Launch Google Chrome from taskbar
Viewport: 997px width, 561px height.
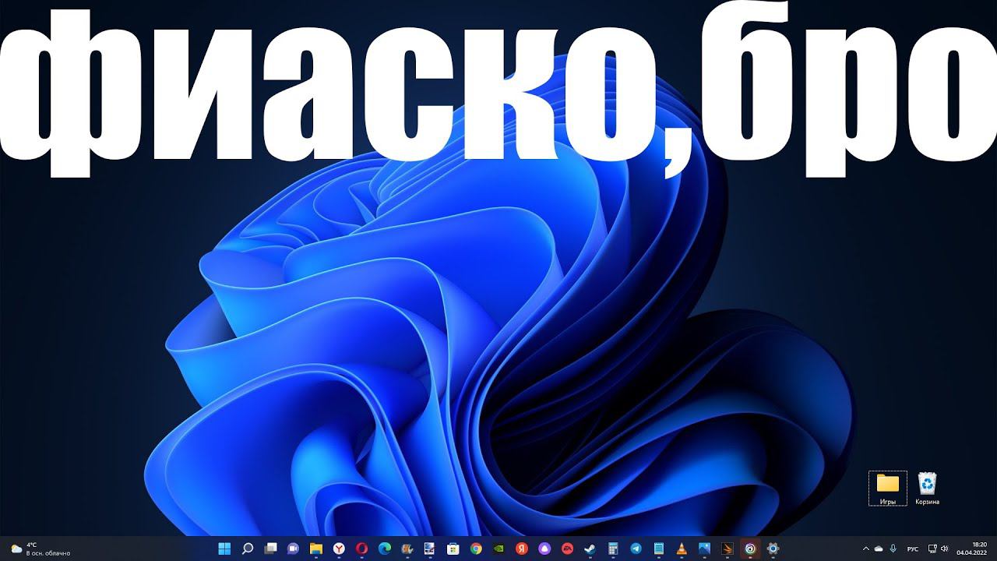click(x=476, y=549)
